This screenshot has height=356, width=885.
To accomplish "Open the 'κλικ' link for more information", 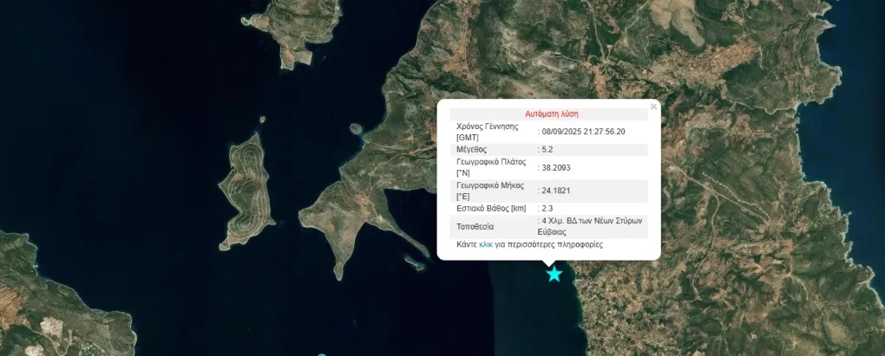I will click(x=486, y=245).
